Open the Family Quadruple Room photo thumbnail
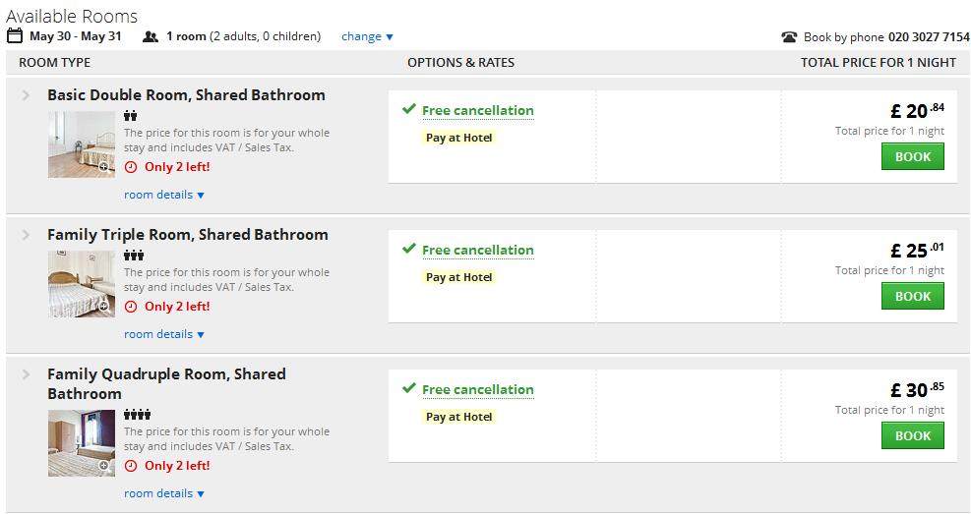 [82, 443]
